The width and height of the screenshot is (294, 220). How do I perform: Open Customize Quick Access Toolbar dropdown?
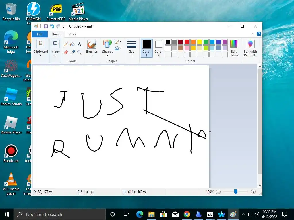63,27
